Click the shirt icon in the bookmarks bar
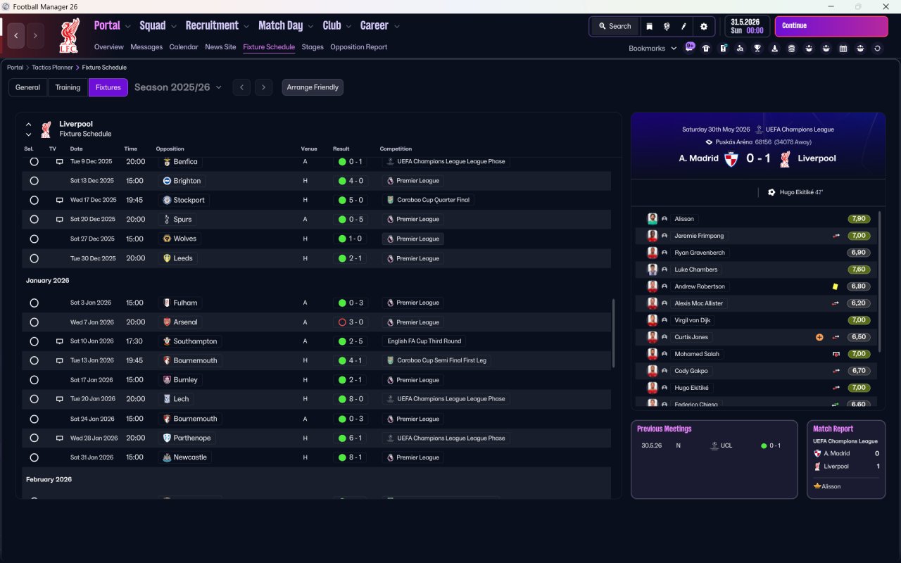The image size is (901, 563). pos(706,49)
